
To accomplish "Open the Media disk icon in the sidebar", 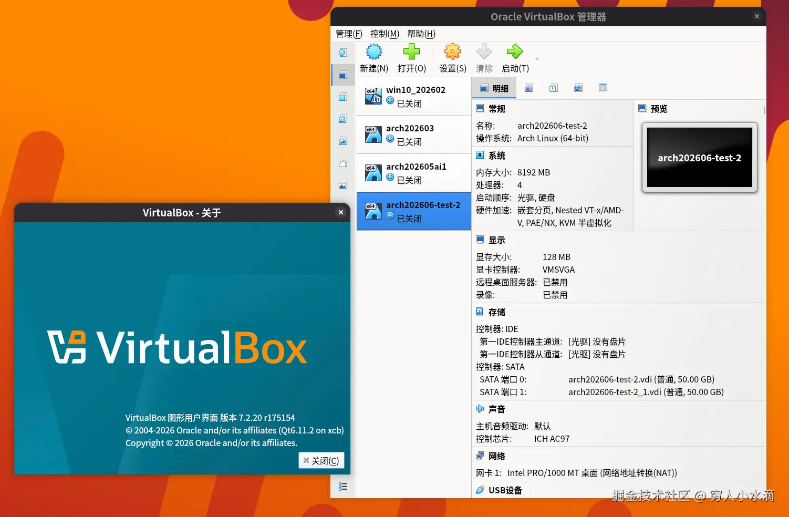I will pos(343,119).
